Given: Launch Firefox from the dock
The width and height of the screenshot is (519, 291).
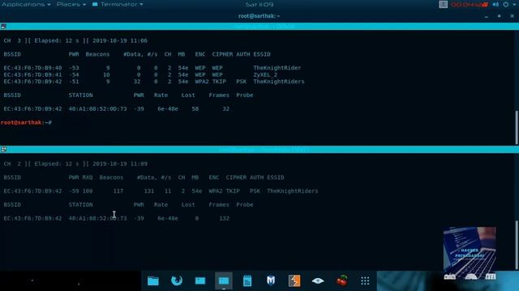Looking at the screenshot, I should (x=177, y=280).
